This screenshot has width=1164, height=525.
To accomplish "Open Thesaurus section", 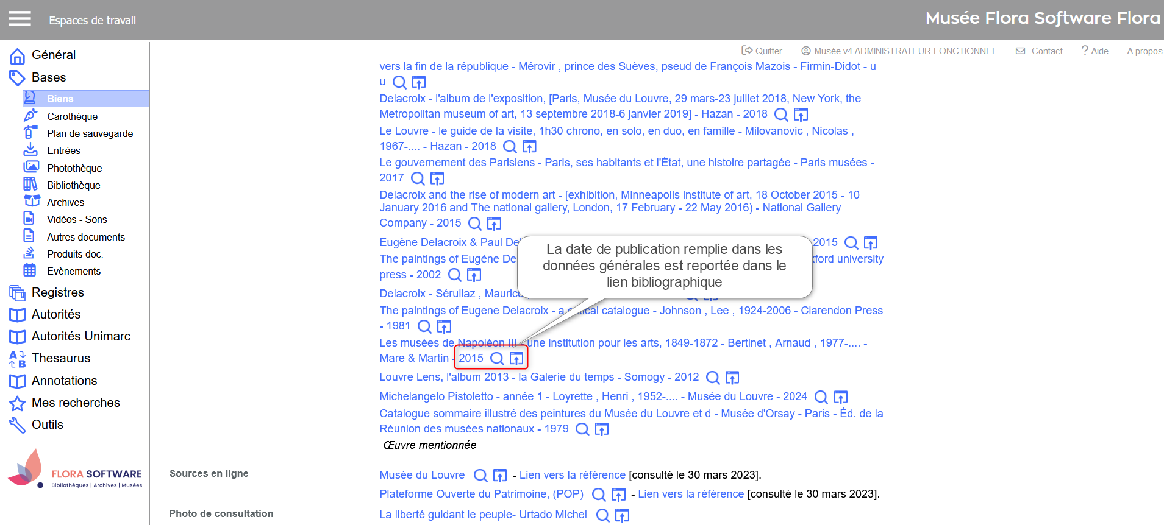I will [61, 358].
